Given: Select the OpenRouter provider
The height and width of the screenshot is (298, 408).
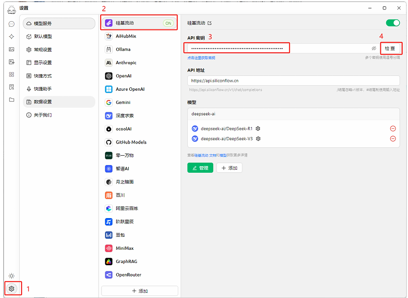Looking at the screenshot, I should click(x=139, y=275).
